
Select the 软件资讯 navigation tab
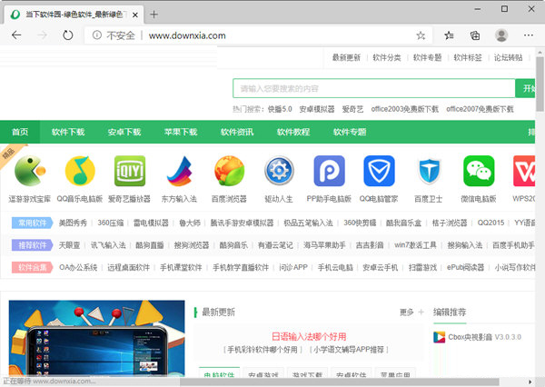(x=237, y=132)
